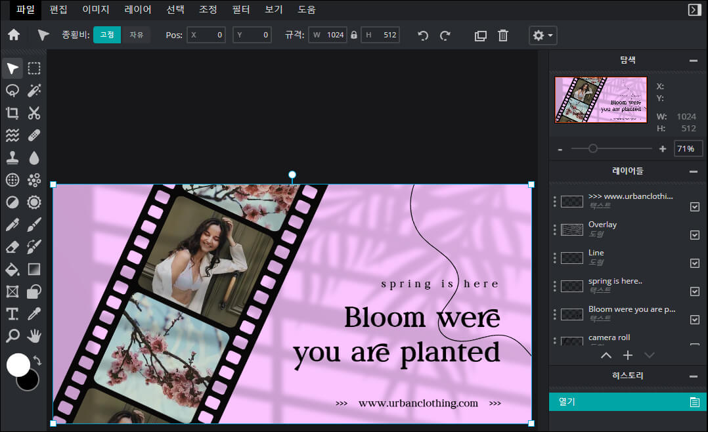
Task: Click the navigator zoom slider handle
Action: click(x=593, y=148)
